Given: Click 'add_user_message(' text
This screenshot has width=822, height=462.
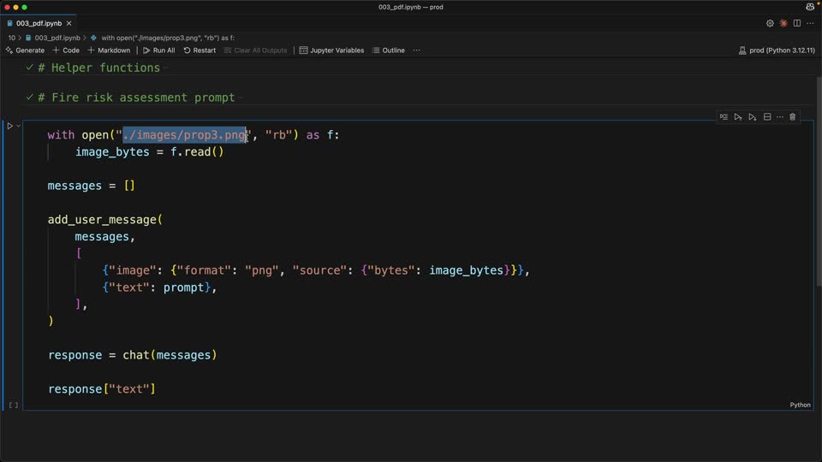Looking at the screenshot, I should click(x=105, y=220).
